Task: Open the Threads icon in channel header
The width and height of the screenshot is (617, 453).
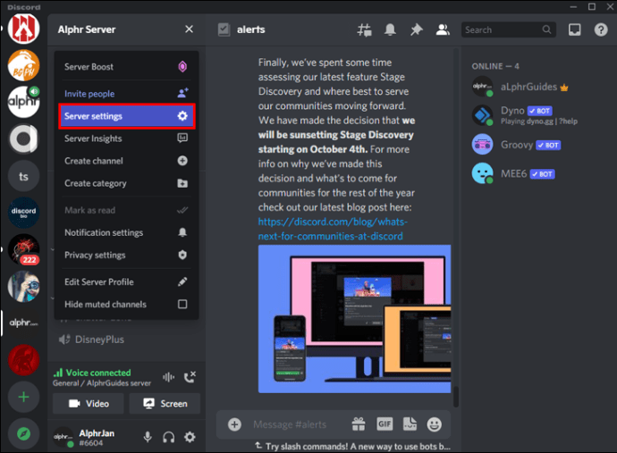Action: pos(364,29)
